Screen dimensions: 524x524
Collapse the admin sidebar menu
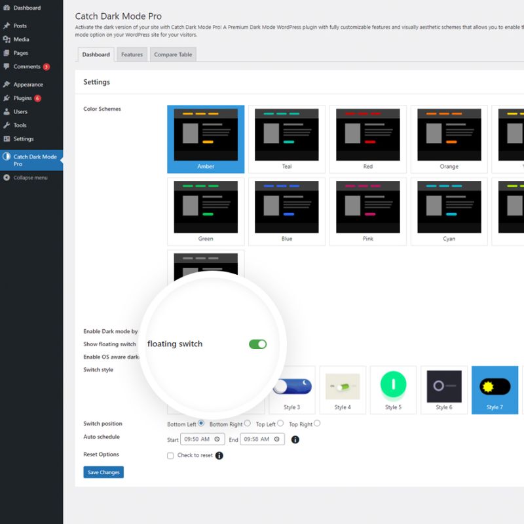26,177
